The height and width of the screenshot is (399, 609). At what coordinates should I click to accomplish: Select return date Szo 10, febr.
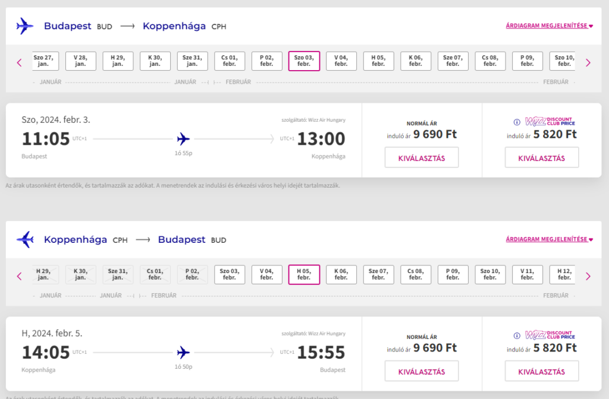tap(489, 274)
